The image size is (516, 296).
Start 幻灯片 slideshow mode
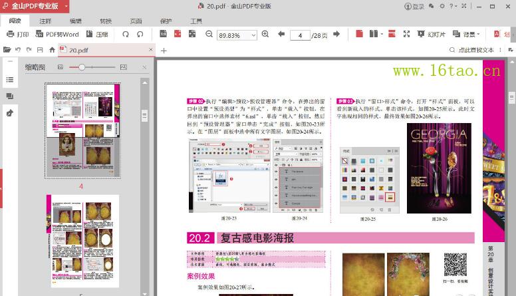[x=431, y=34]
